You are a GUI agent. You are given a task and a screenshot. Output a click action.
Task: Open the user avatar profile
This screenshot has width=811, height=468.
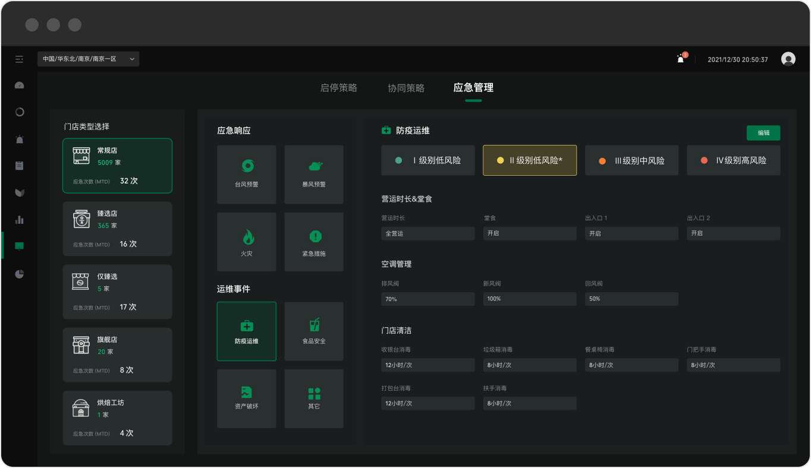click(x=788, y=59)
